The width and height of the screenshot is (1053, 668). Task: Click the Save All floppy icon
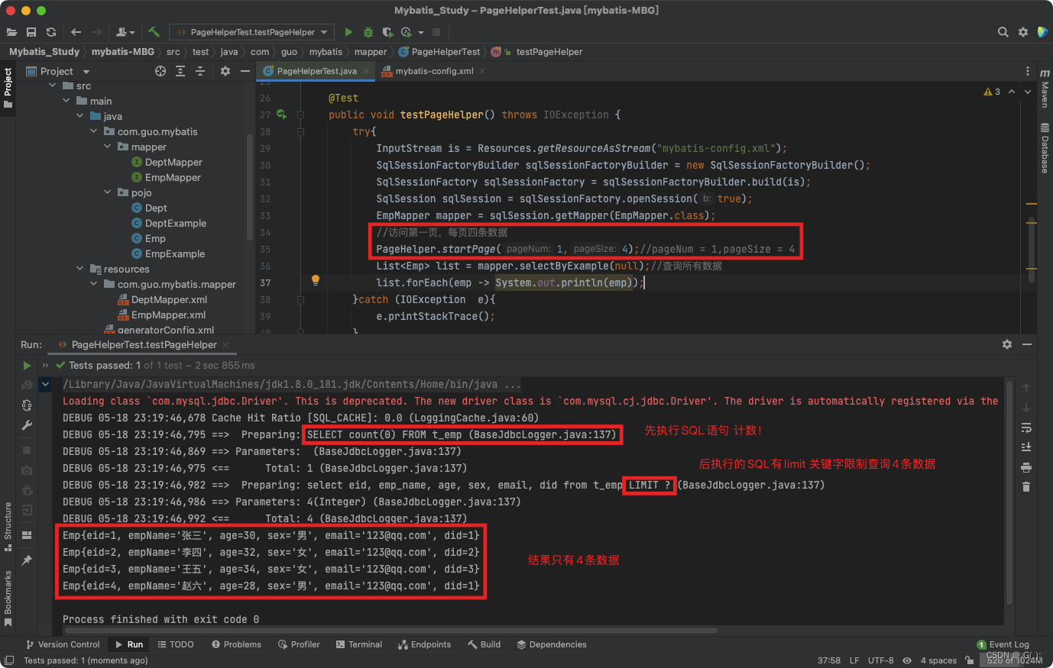pos(31,32)
